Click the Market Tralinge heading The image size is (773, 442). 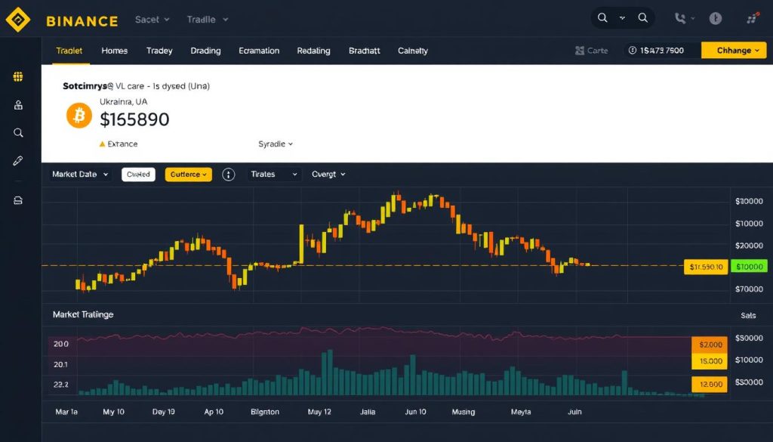pyautogui.click(x=83, y=314)
